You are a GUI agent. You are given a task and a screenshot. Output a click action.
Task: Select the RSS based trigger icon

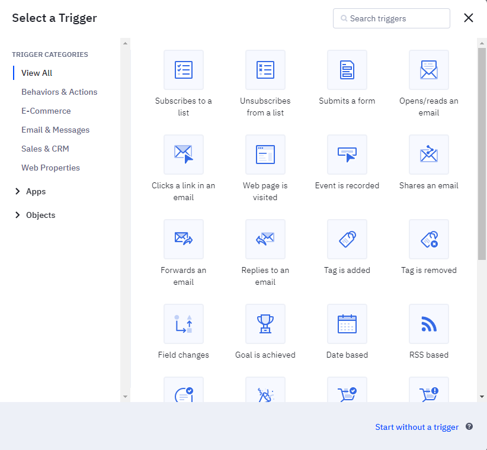pos(429,324)
